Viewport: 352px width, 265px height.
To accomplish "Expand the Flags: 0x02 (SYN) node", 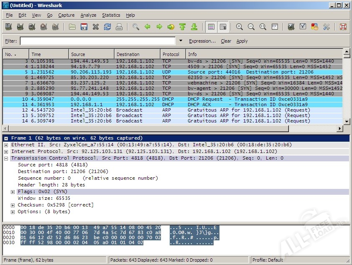I will coord(13,192).
